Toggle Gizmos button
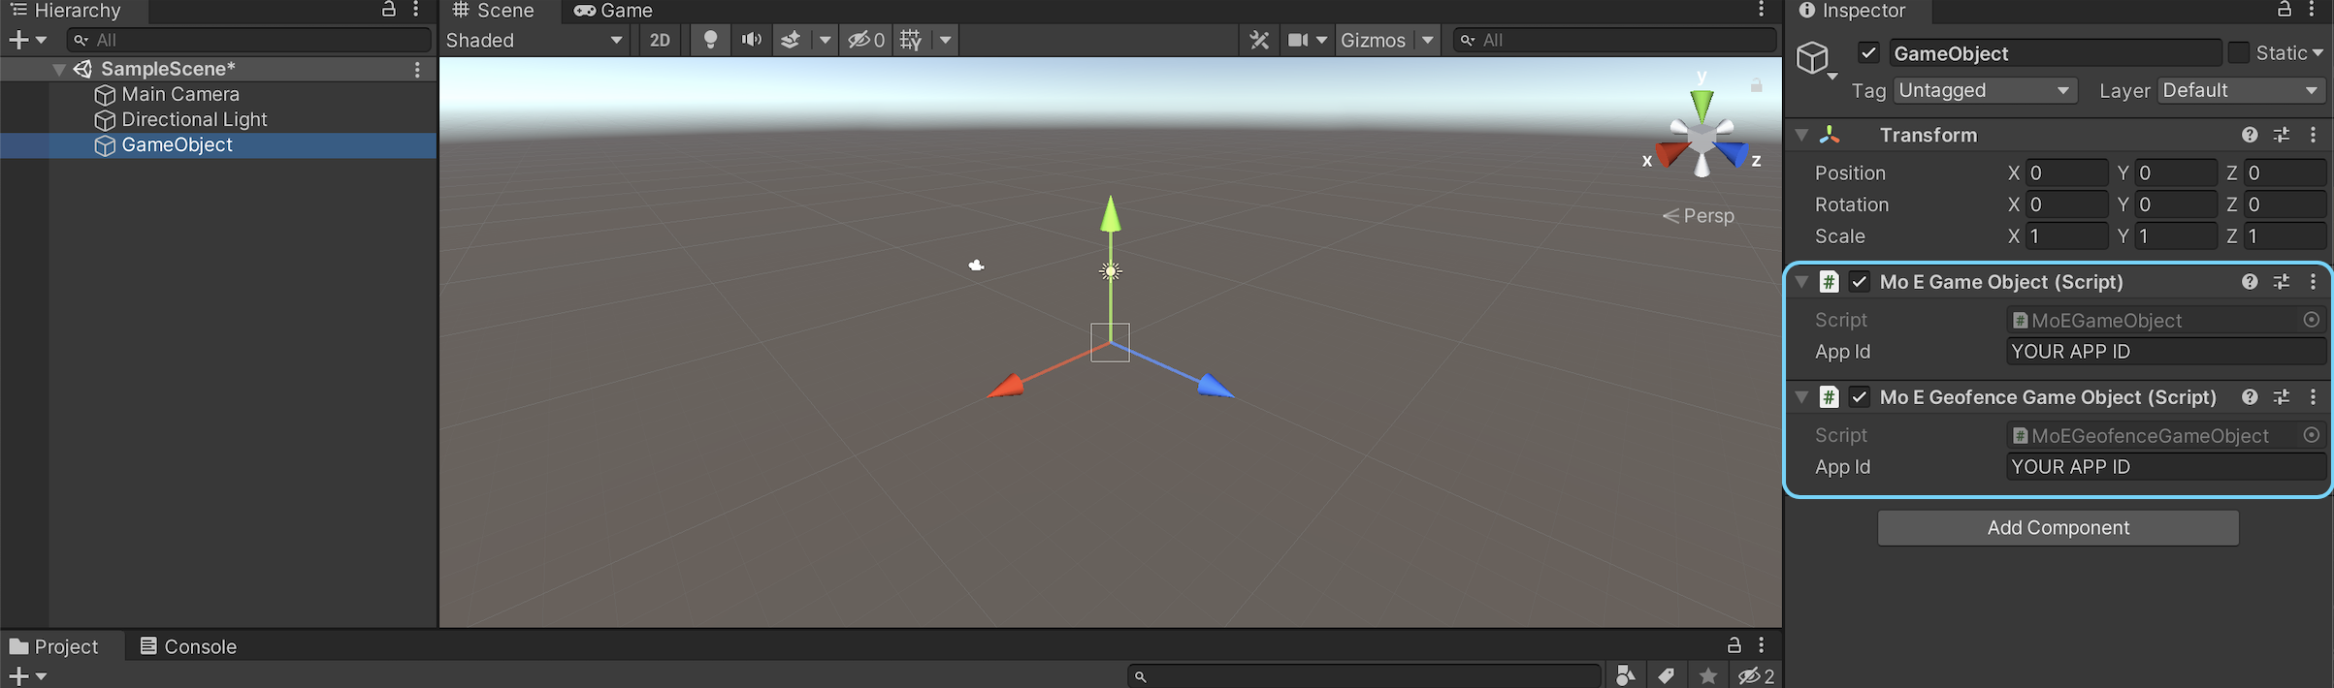This screenshot has width=2334, height=688. (x=1373, y=40)
